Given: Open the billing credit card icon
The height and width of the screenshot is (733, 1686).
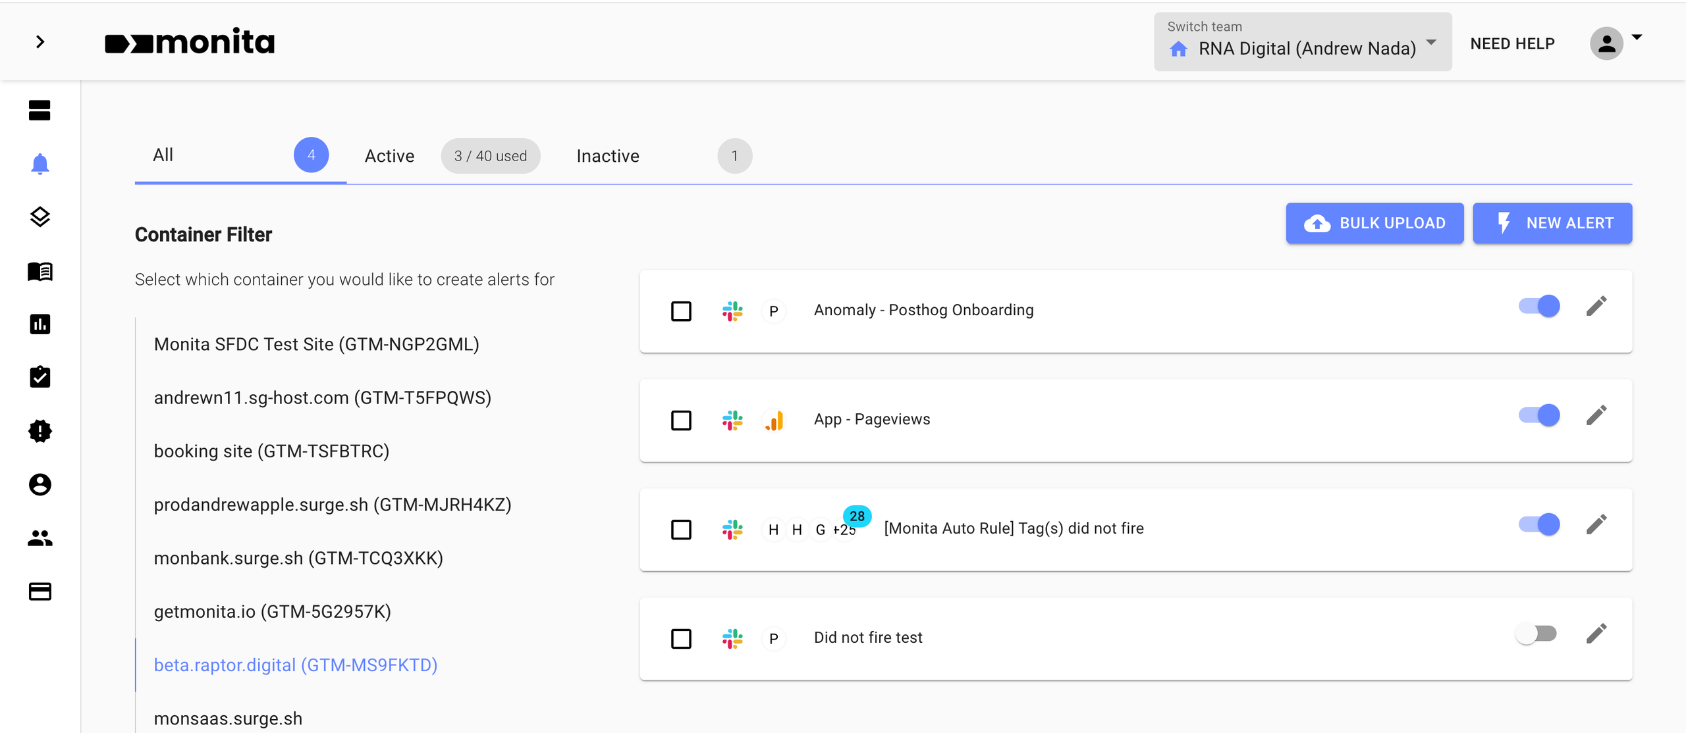Looking at the screenshot, I should click(40, 591).
